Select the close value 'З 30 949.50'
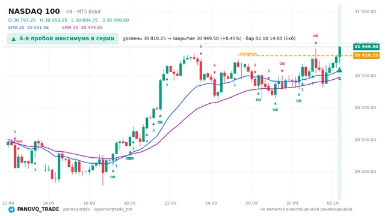This screenshot has height=216, width=385. (115, 20)
